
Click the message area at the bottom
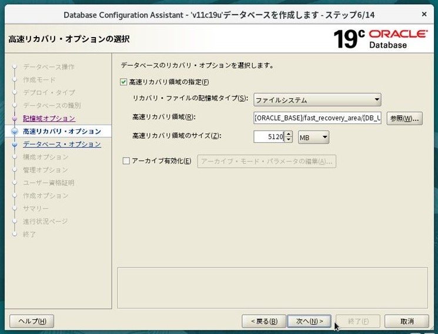[273, 288]
